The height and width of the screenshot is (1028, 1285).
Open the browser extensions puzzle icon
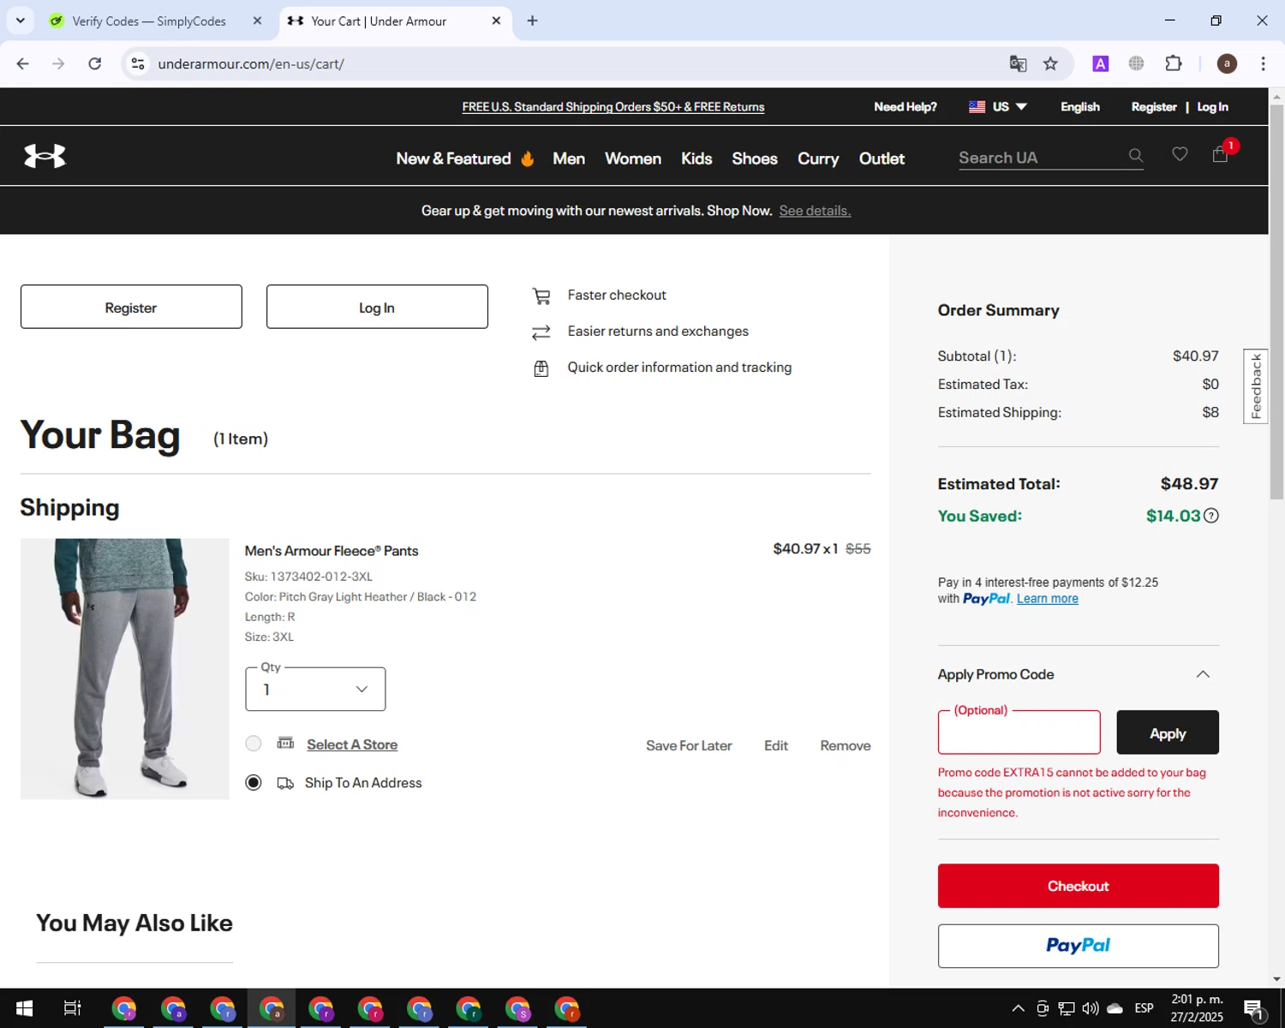pyautogui.click(x=1174, y=63)
